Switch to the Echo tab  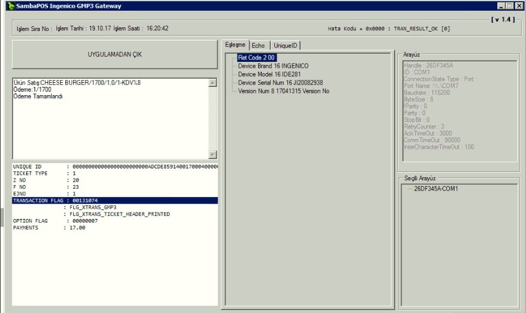pos(258,45)
